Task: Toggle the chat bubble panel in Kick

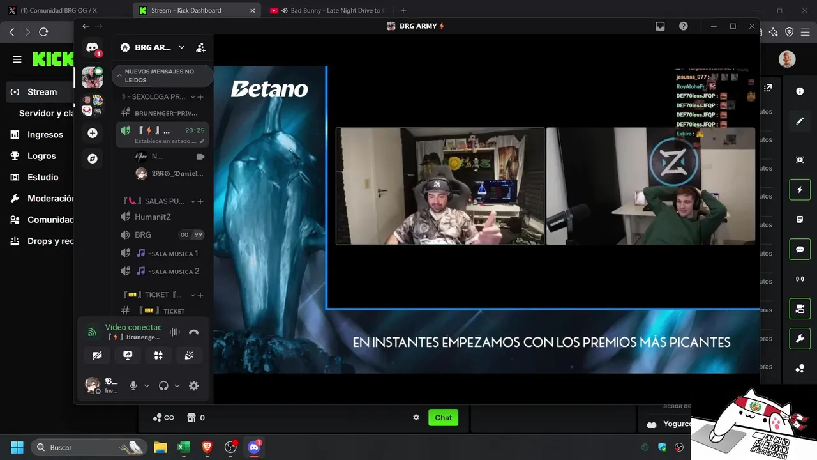Action: click(x=800, y=249)
